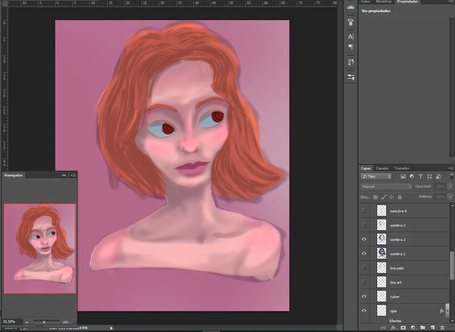
Task: Open the Paragraph panel pilcrow icon
Action: point(351,47)
